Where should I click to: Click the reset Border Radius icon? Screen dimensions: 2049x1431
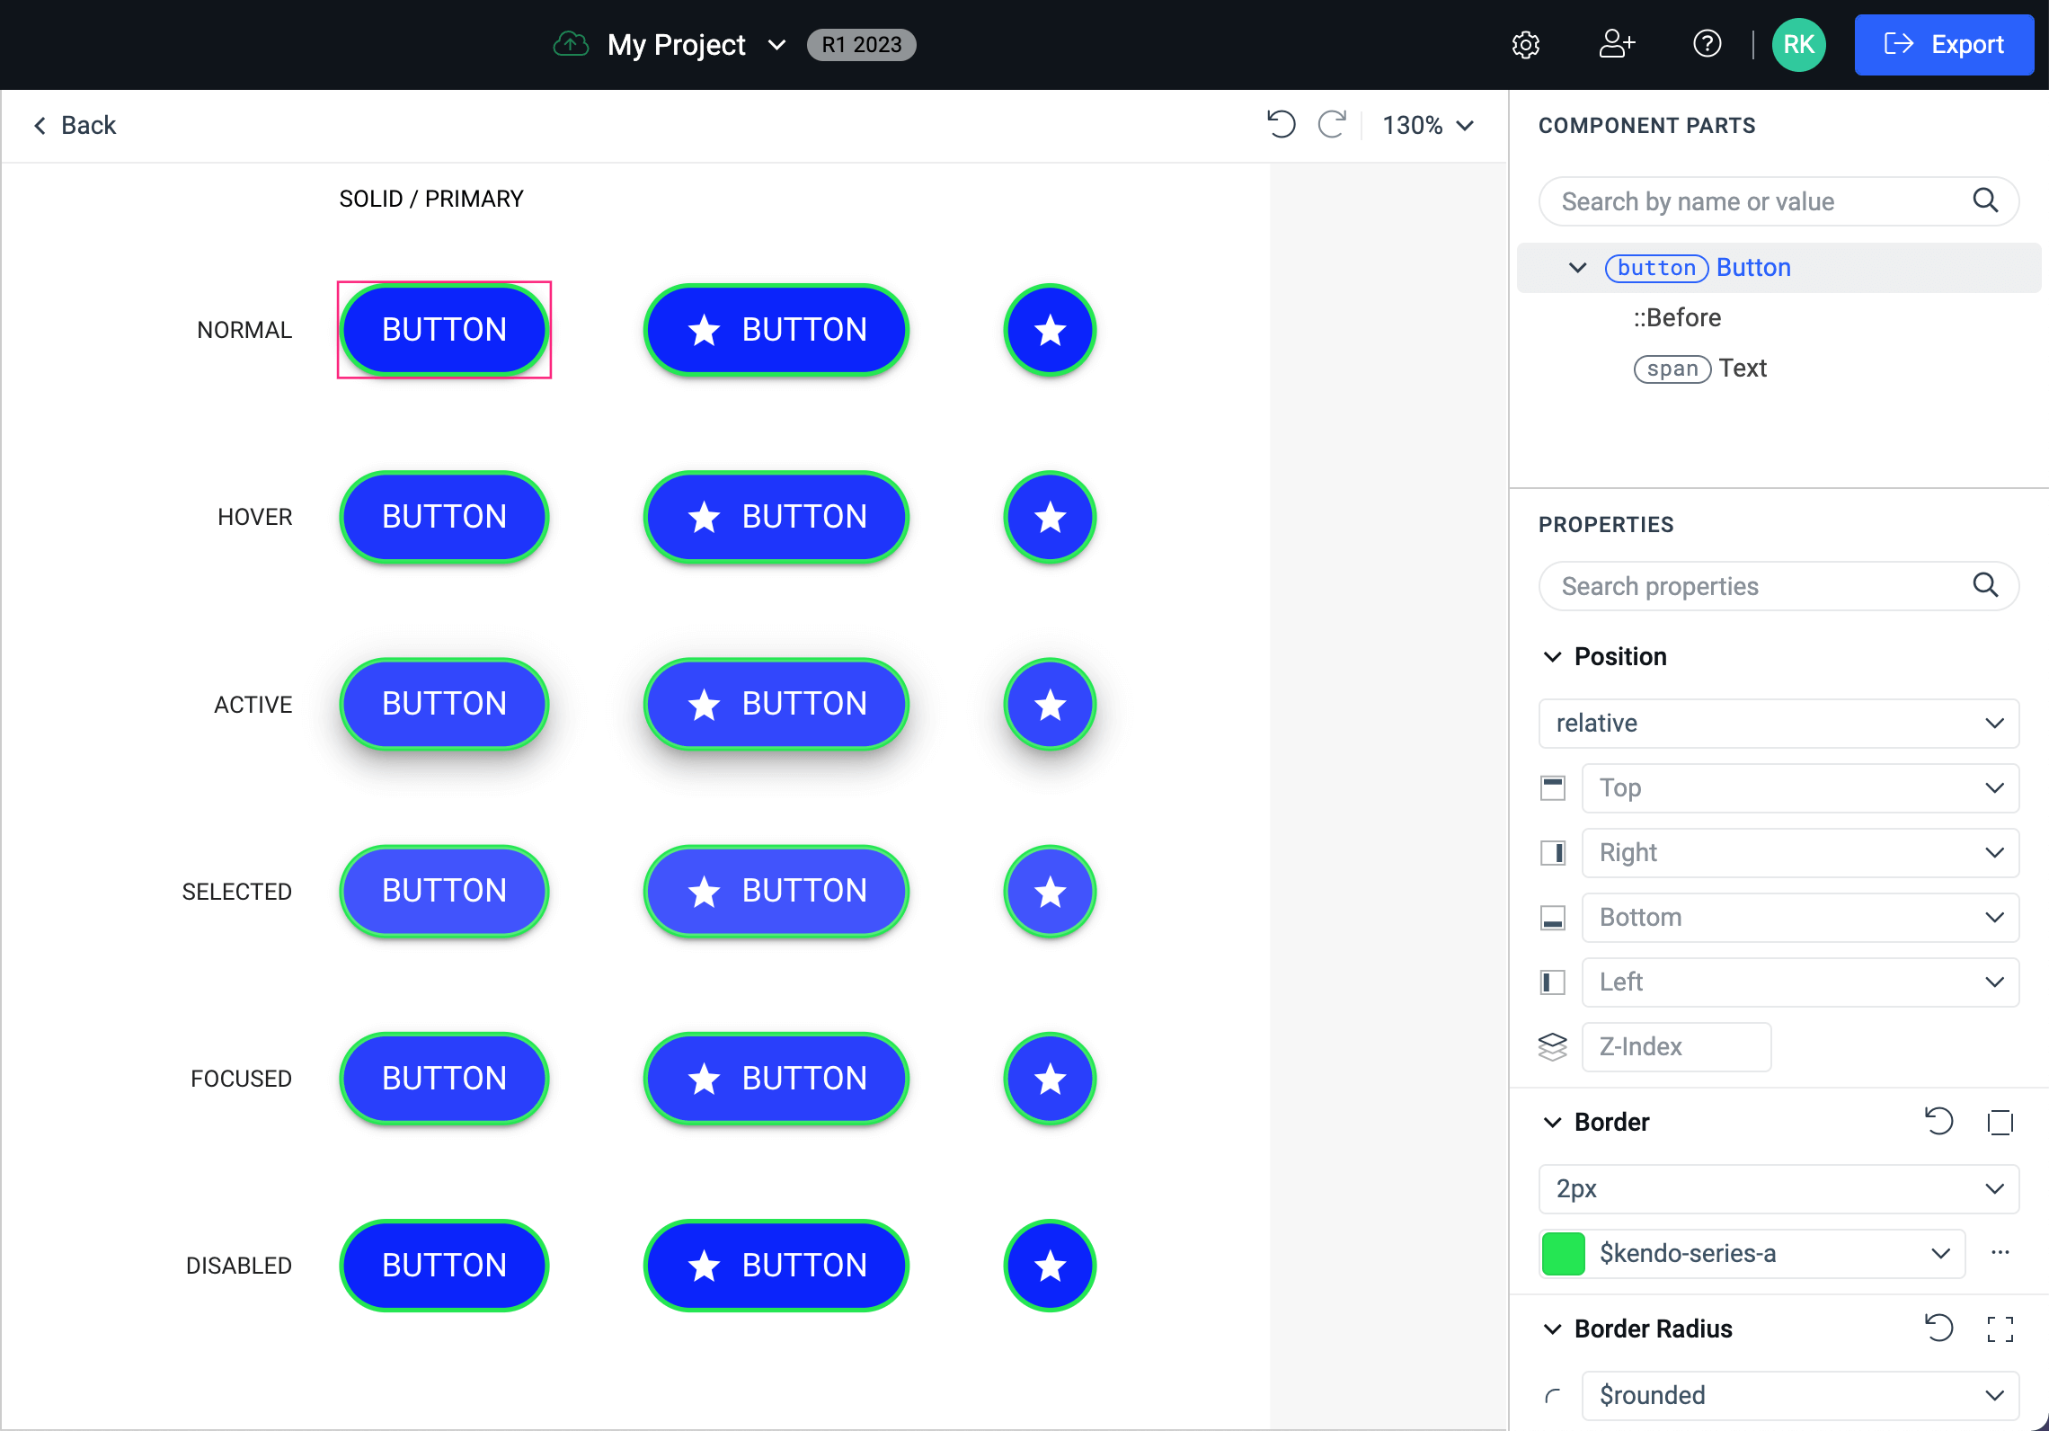click(x=1938, y=1329)
